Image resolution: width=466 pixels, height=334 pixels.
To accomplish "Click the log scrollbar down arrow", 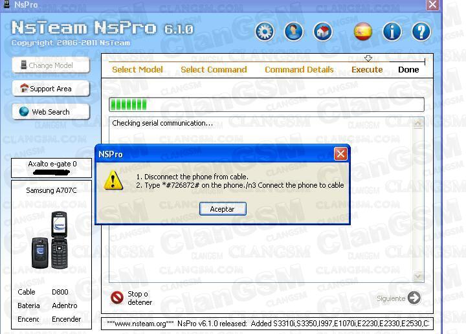I will 418,276.
